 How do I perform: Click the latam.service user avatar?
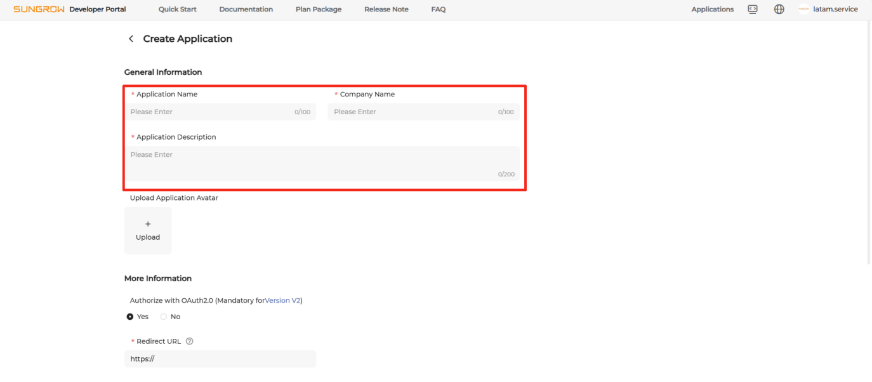803,10
